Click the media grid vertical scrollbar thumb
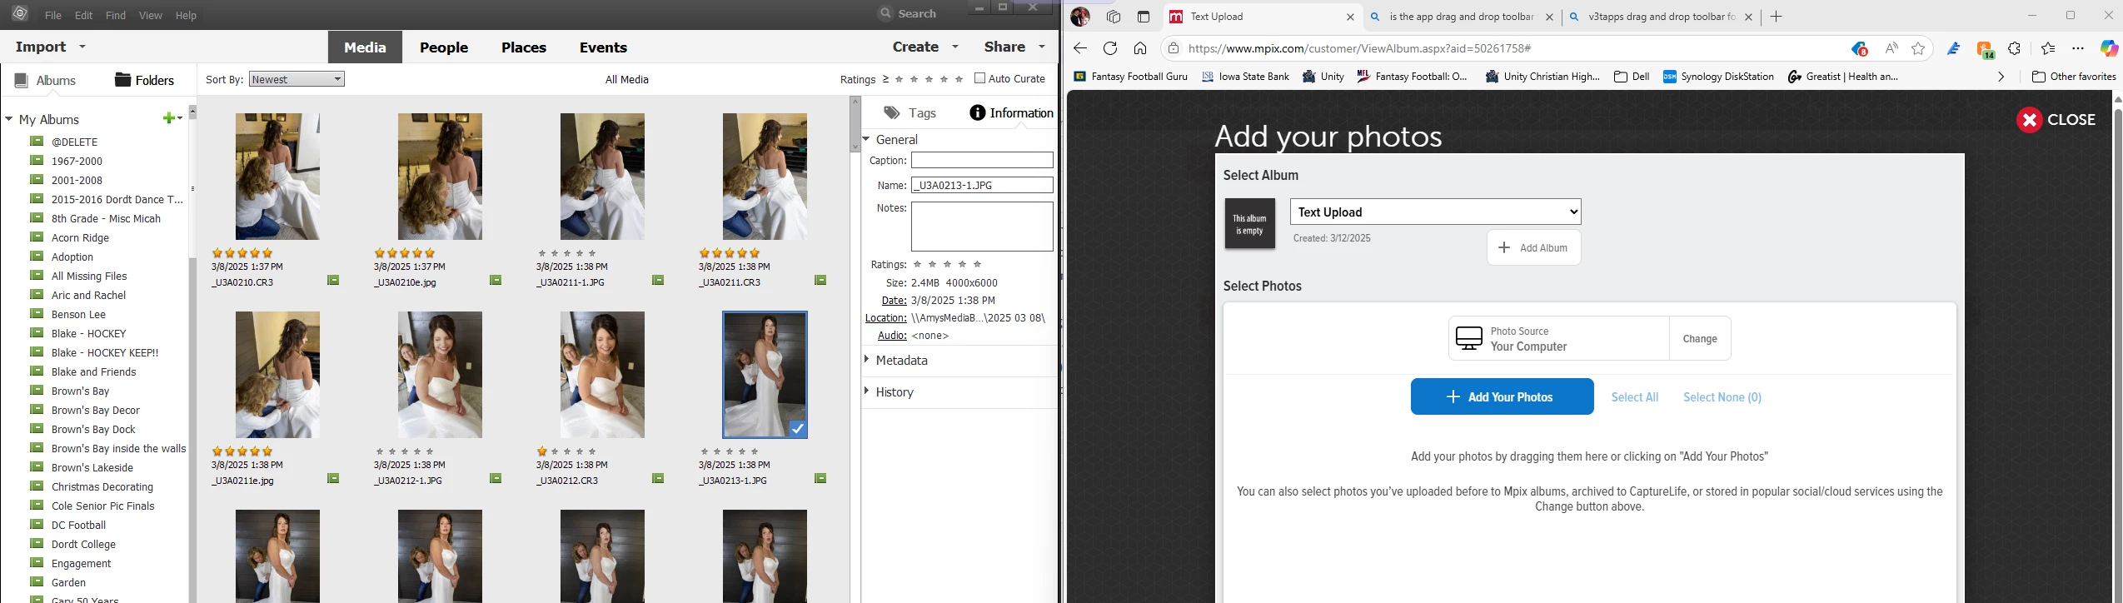 click(x=854, y=124)
